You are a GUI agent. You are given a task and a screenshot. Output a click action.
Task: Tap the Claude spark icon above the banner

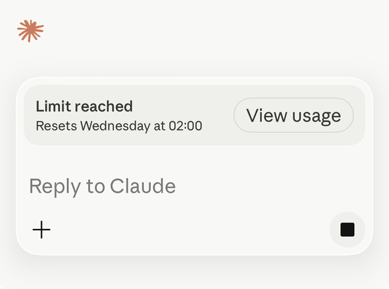coord(31,31)
